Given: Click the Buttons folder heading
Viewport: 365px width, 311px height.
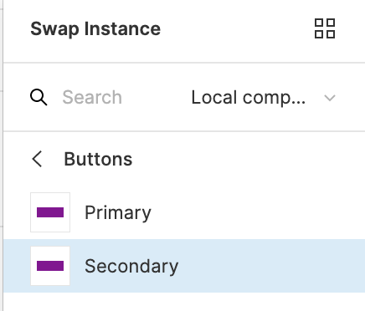Looking at the screenshot, I should [x=98, y=159].
